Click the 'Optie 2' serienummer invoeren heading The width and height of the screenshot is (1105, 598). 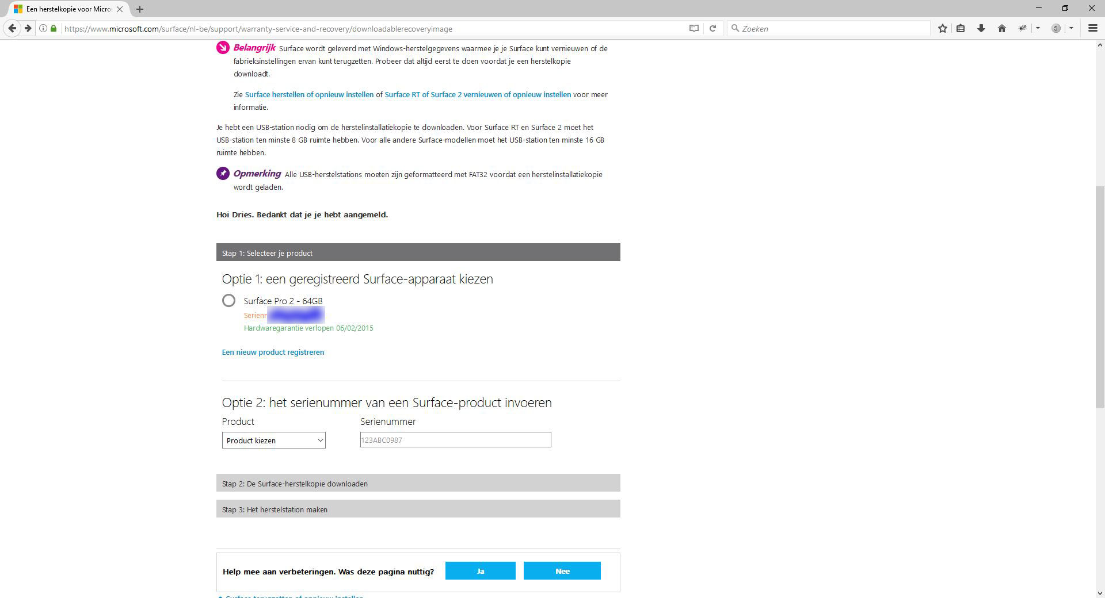click(x=387, y=402)
